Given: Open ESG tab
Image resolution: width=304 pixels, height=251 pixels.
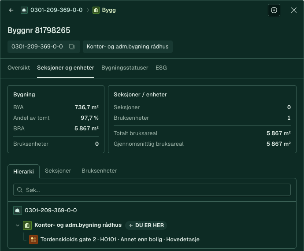Looking at the screenshot, I should (x=161, y=68).
